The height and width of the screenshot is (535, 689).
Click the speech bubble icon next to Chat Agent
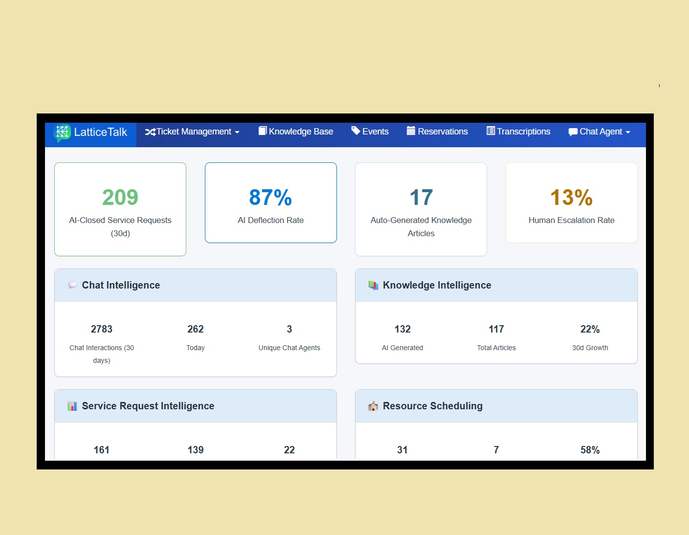tap(573, 132)
